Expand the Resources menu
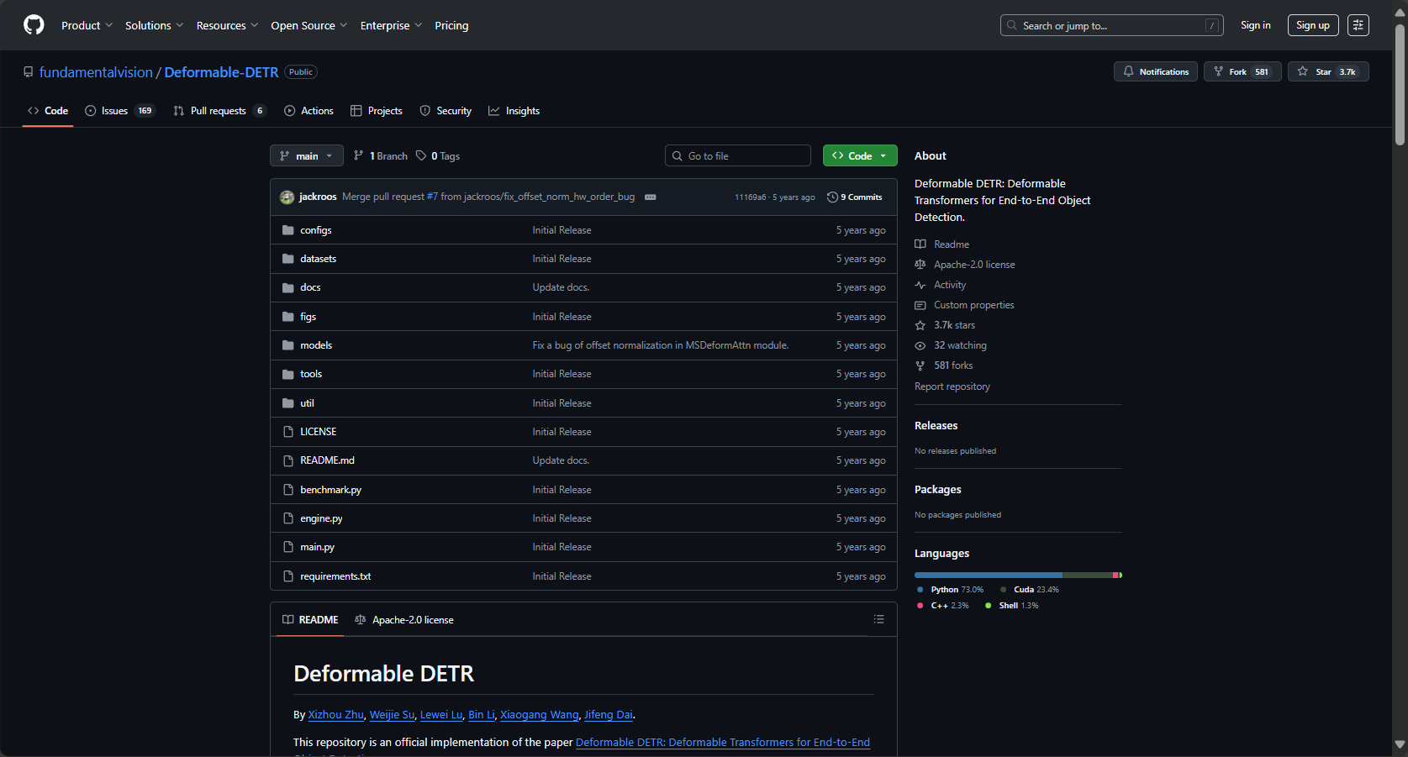The image size is (1408, 757). point(227,25)
